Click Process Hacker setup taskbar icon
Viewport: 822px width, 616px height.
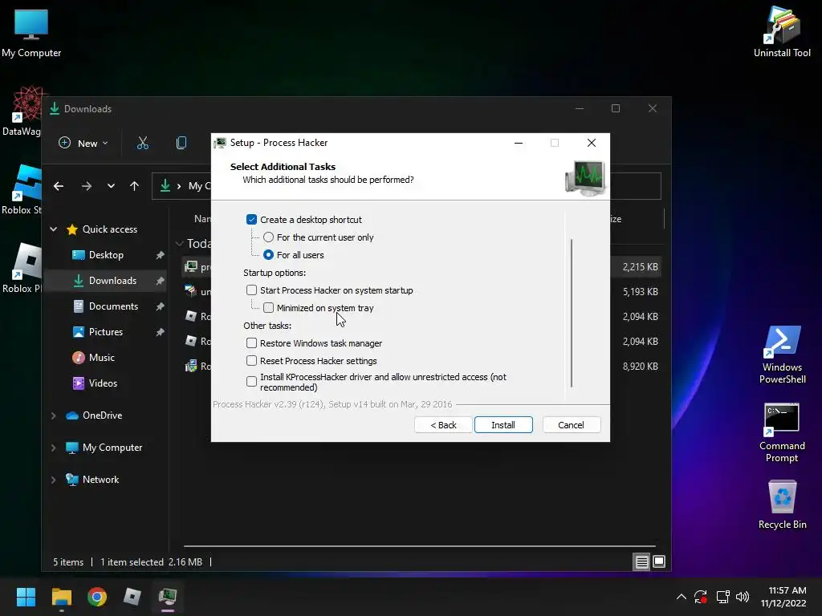click(168, 597)
